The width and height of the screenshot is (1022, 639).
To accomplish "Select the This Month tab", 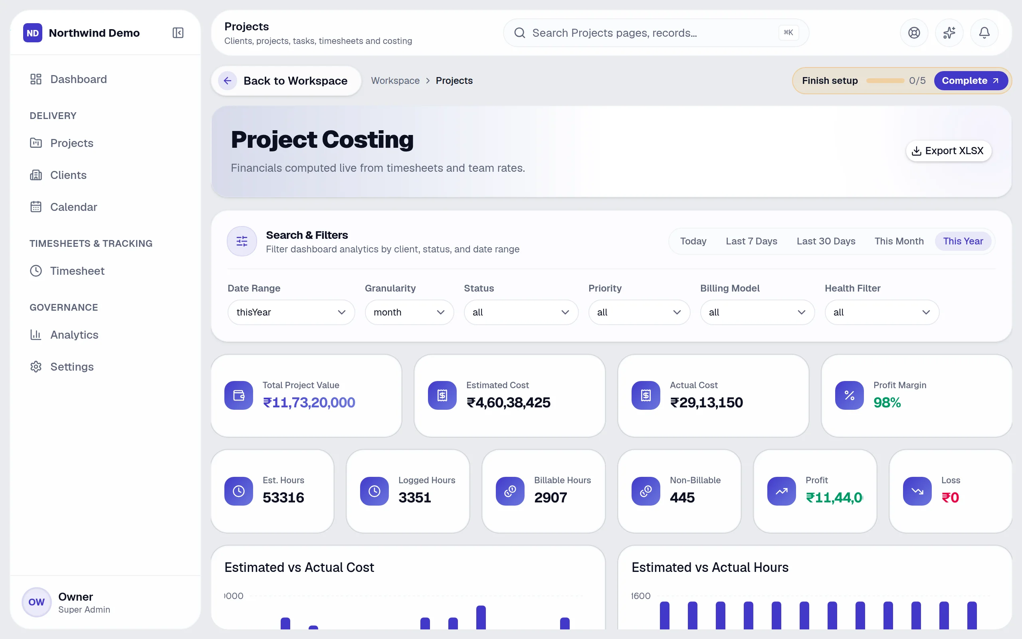I will [899, 241].
